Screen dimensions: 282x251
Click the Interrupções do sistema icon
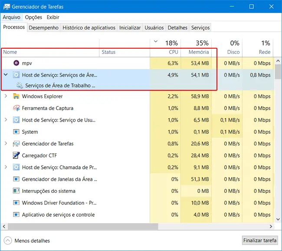point(16,191)
